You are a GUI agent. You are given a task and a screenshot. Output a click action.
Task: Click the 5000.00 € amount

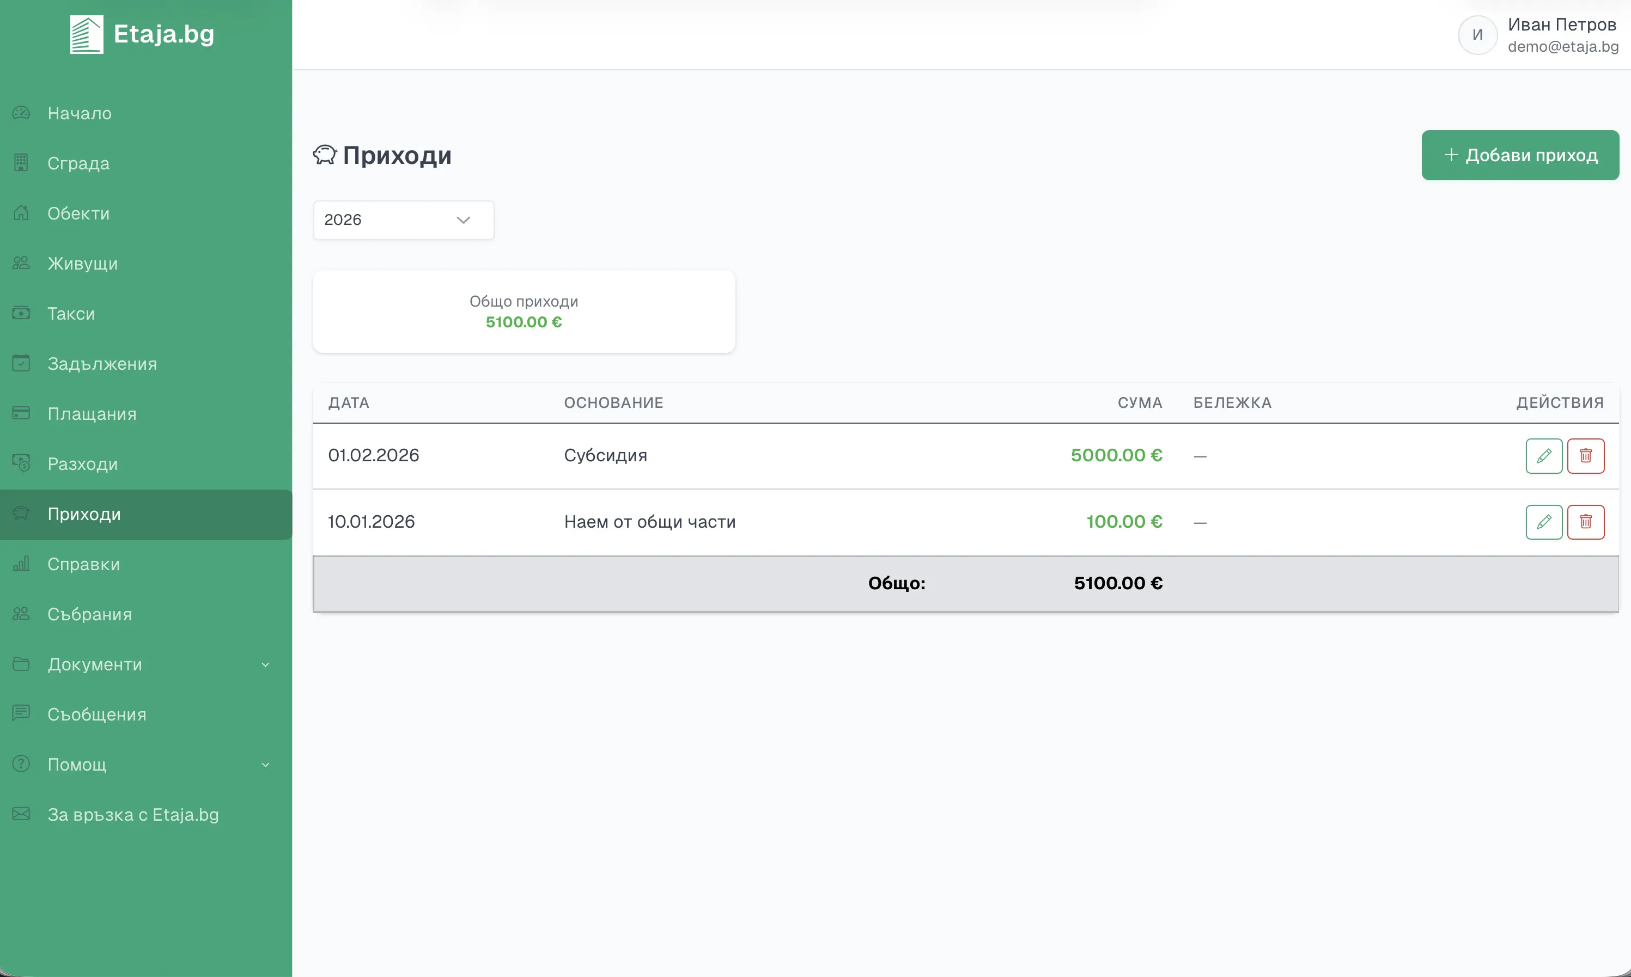[x=1116, y=456]
